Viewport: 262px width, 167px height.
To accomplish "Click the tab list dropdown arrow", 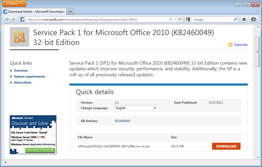I will (x=258, y=11).
